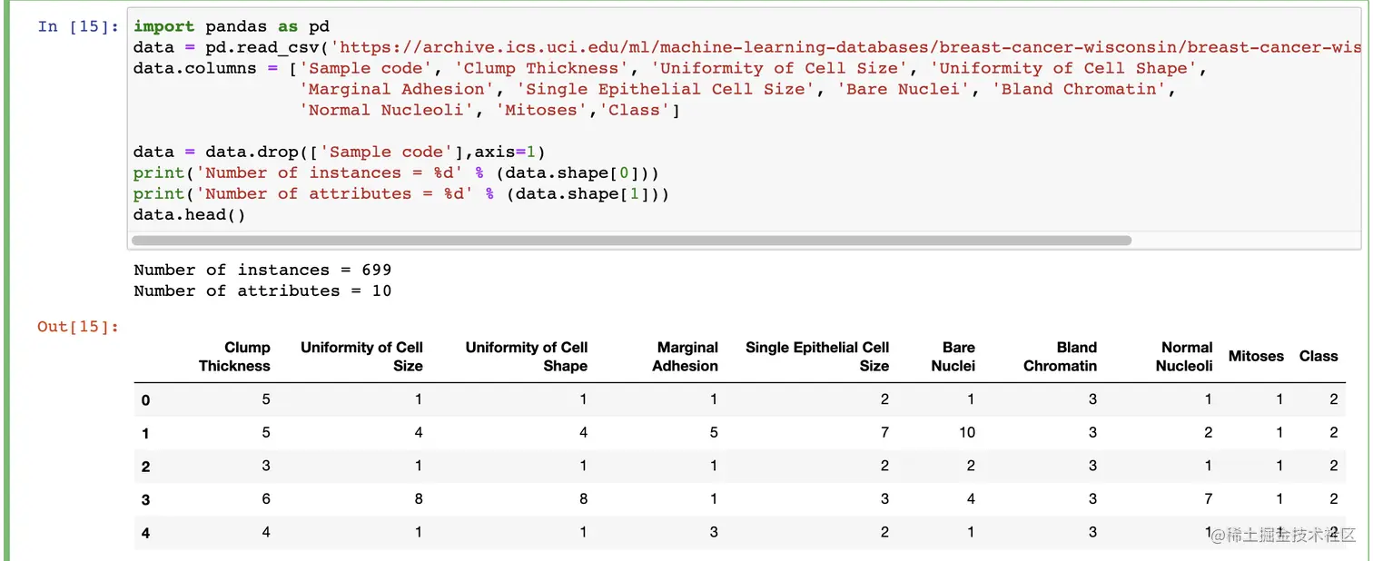The width and height of the screenshot is (1373, 561).
Task: Click the Marginal Adhesion column header
Action: pyautogui.click(x=686, y=357)
